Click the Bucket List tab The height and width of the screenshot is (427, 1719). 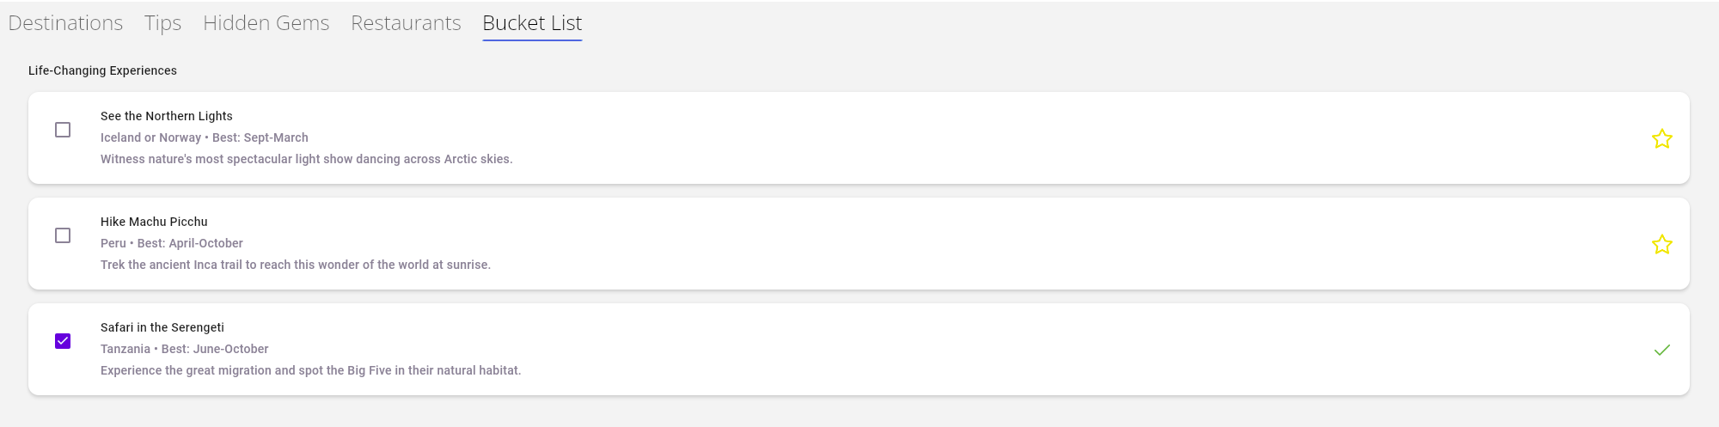(x=532, y=23)
